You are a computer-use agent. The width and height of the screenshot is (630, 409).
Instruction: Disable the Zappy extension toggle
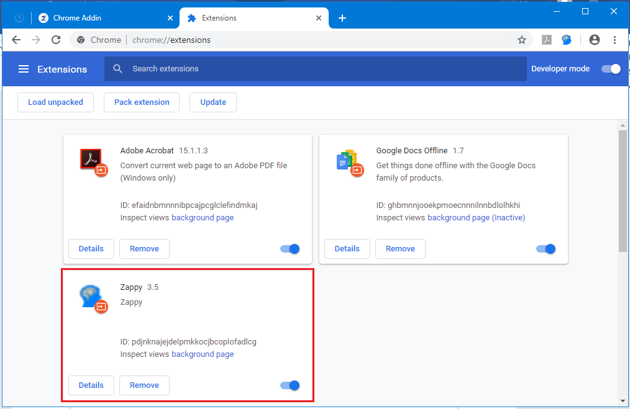tap(290, 385)
